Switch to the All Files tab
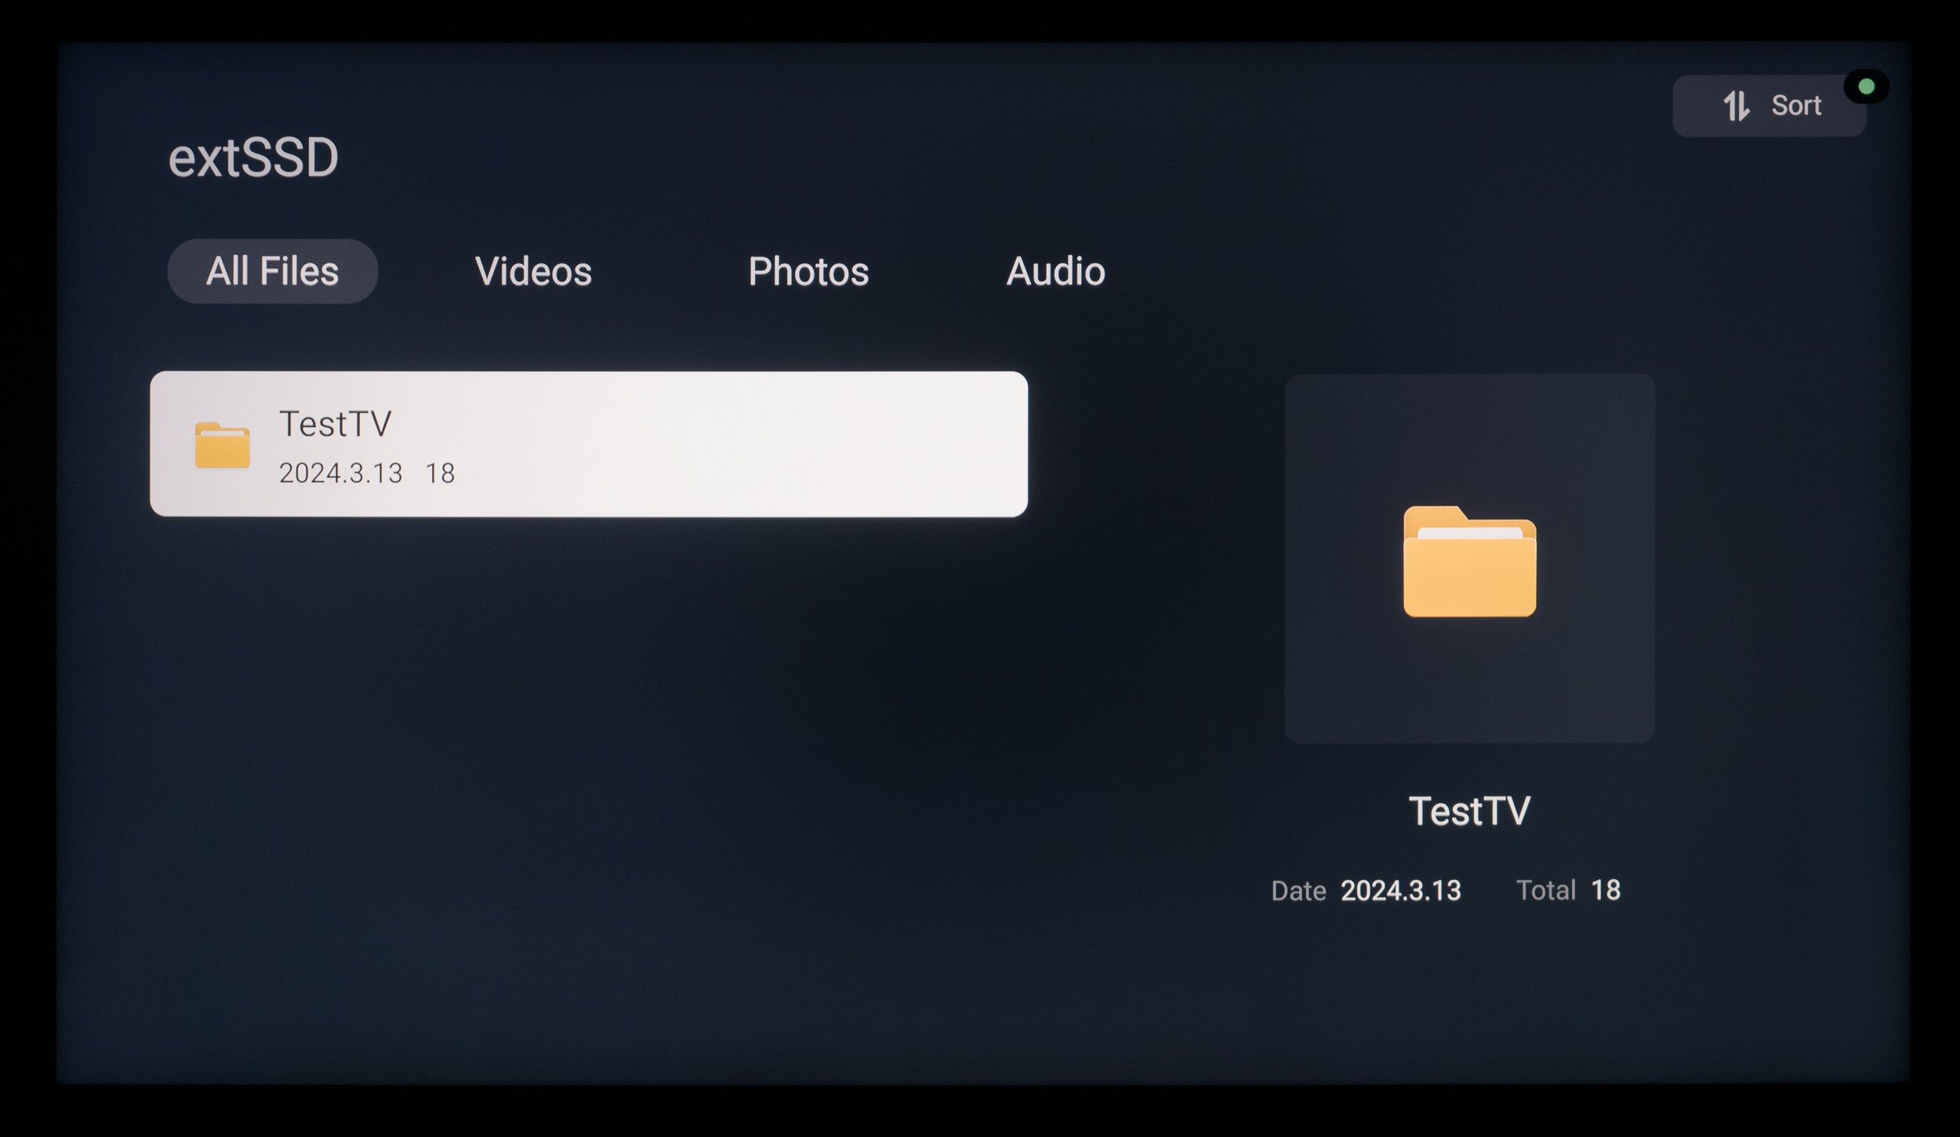 (272, 271)
